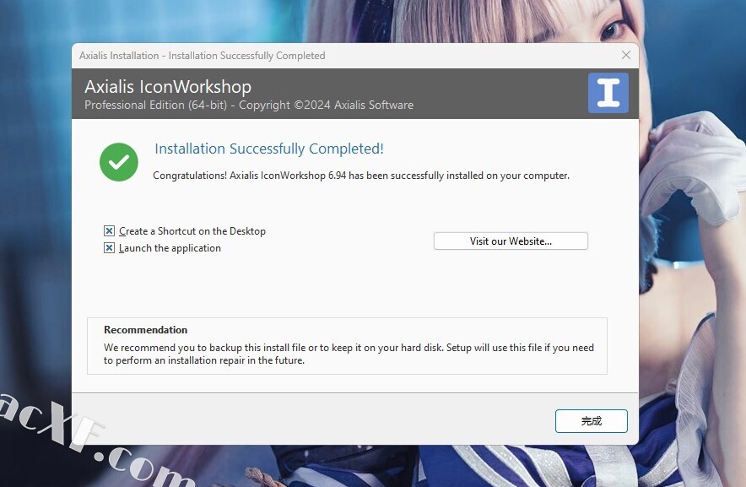The height and width of the screenshot is (487, 746).
Task: Uncheck Create a Shortcut on the Desktop
Action: (110, 231)
